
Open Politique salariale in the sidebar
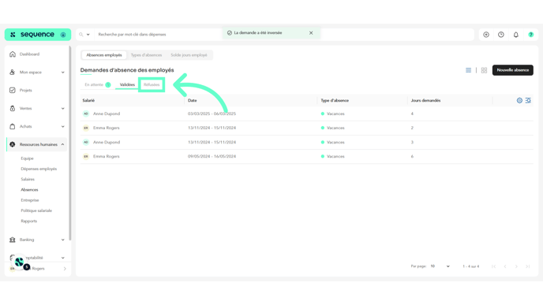point(36,210)
